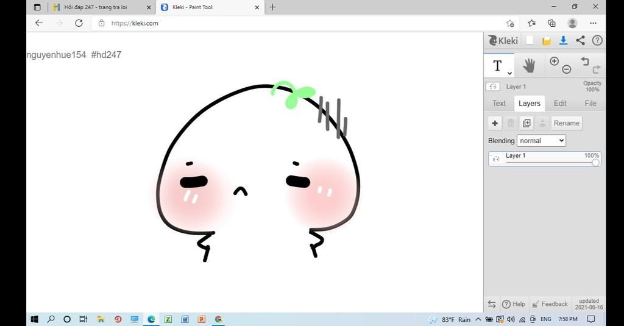624x326 pixels.
Task: Duplicate the layer
Action: coord(526,123)
